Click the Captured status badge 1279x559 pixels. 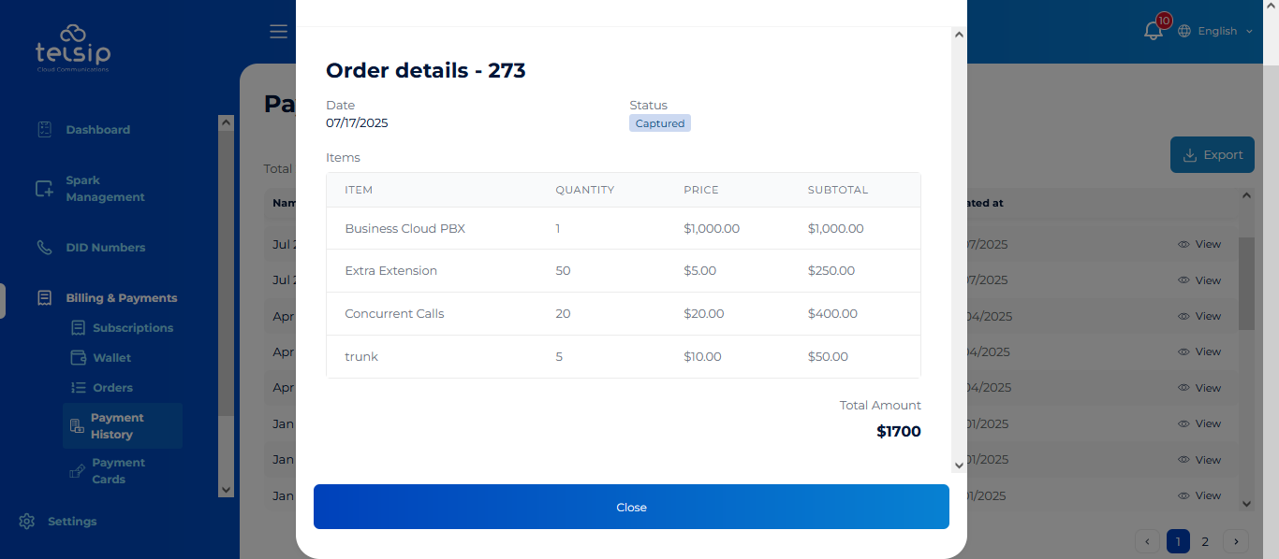click(x=659, y=123)
